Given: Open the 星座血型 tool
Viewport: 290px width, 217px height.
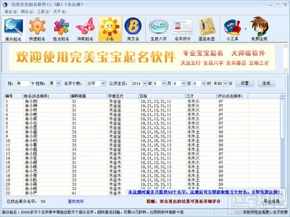Looking at the screenshot, I should 206,29.
